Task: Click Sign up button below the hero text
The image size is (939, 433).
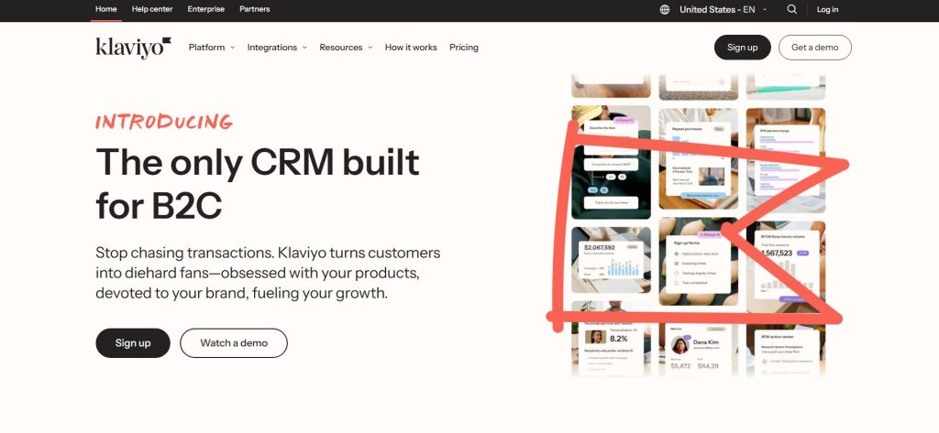Action: tap(133, 342)
